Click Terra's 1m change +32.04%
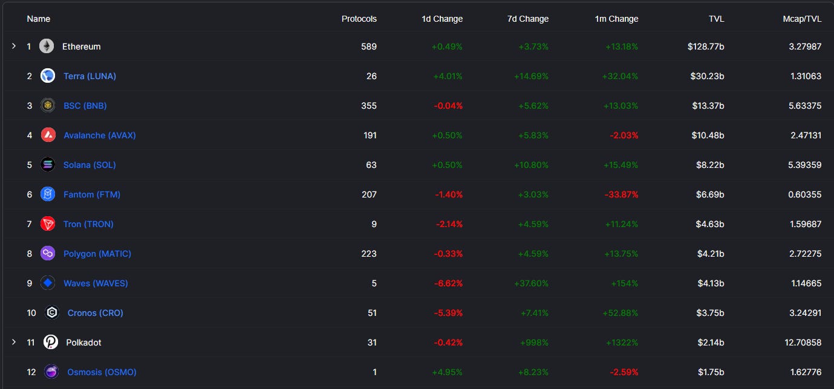Viewport: 834px width, 389px height. (x=620, y=76)
